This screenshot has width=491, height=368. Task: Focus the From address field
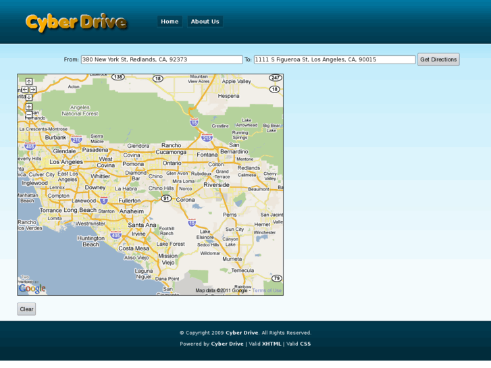pos(161,59)
